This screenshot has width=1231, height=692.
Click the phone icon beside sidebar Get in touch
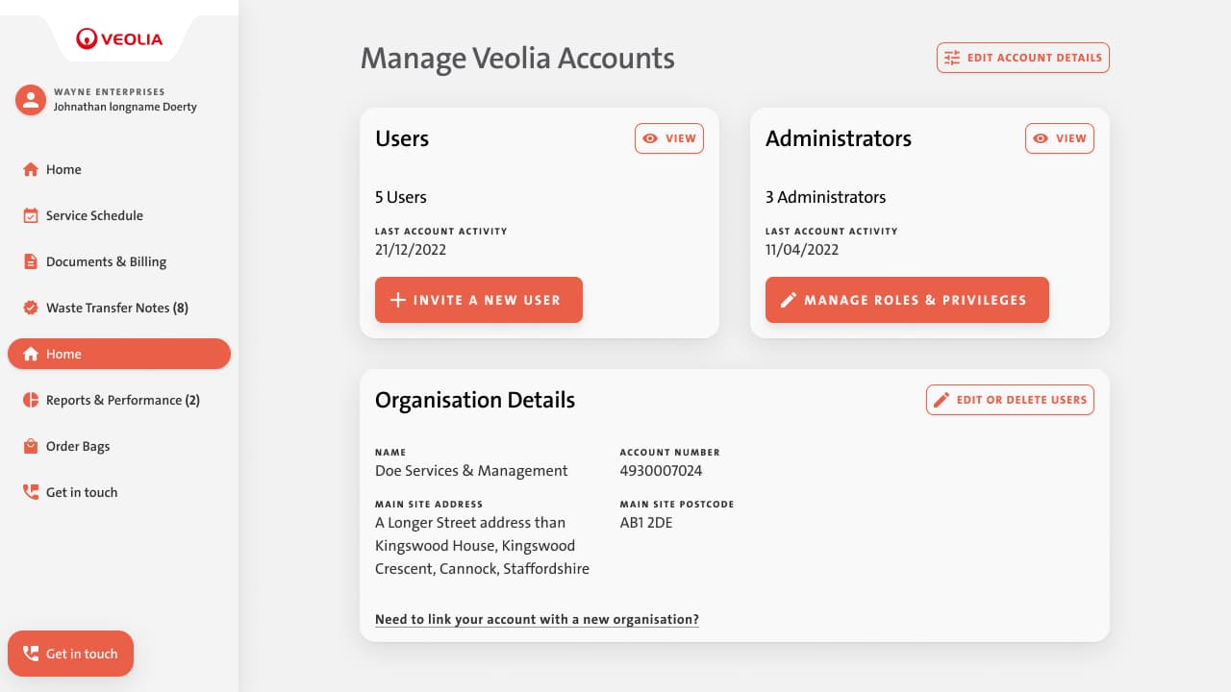31,492
